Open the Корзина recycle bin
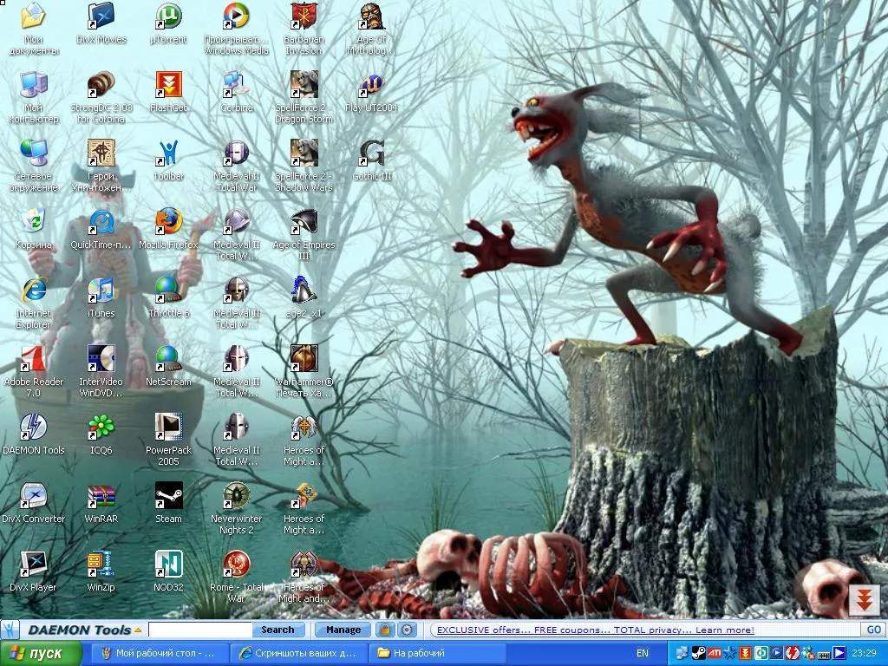Viewport: 888px width, 666px height. click(x=34, y=228)
